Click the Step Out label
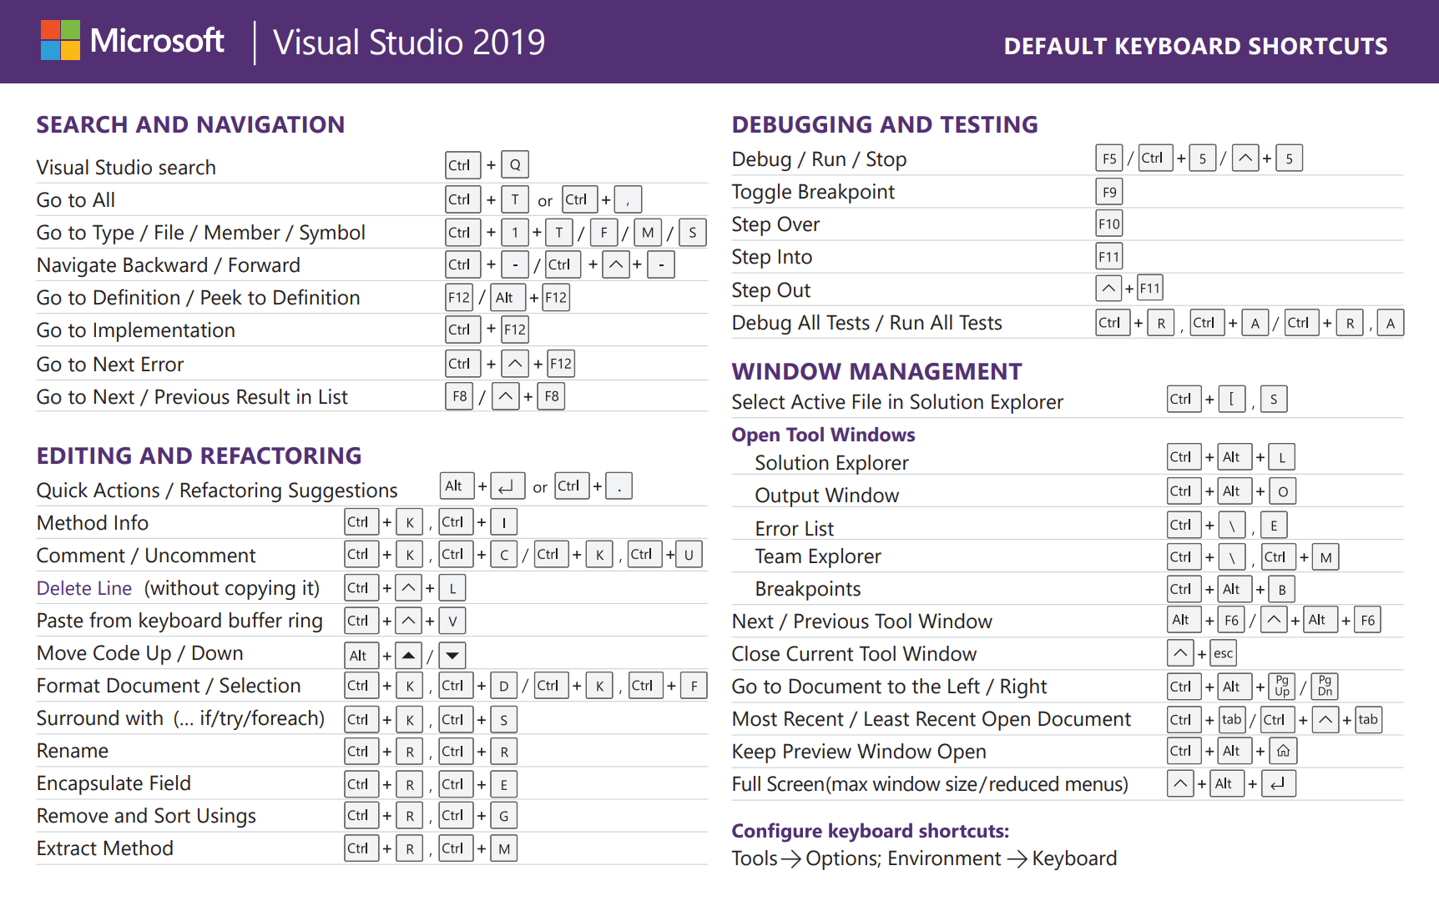Image resolution: width=1439 pixels, height=906 pixels. point(771,290)
